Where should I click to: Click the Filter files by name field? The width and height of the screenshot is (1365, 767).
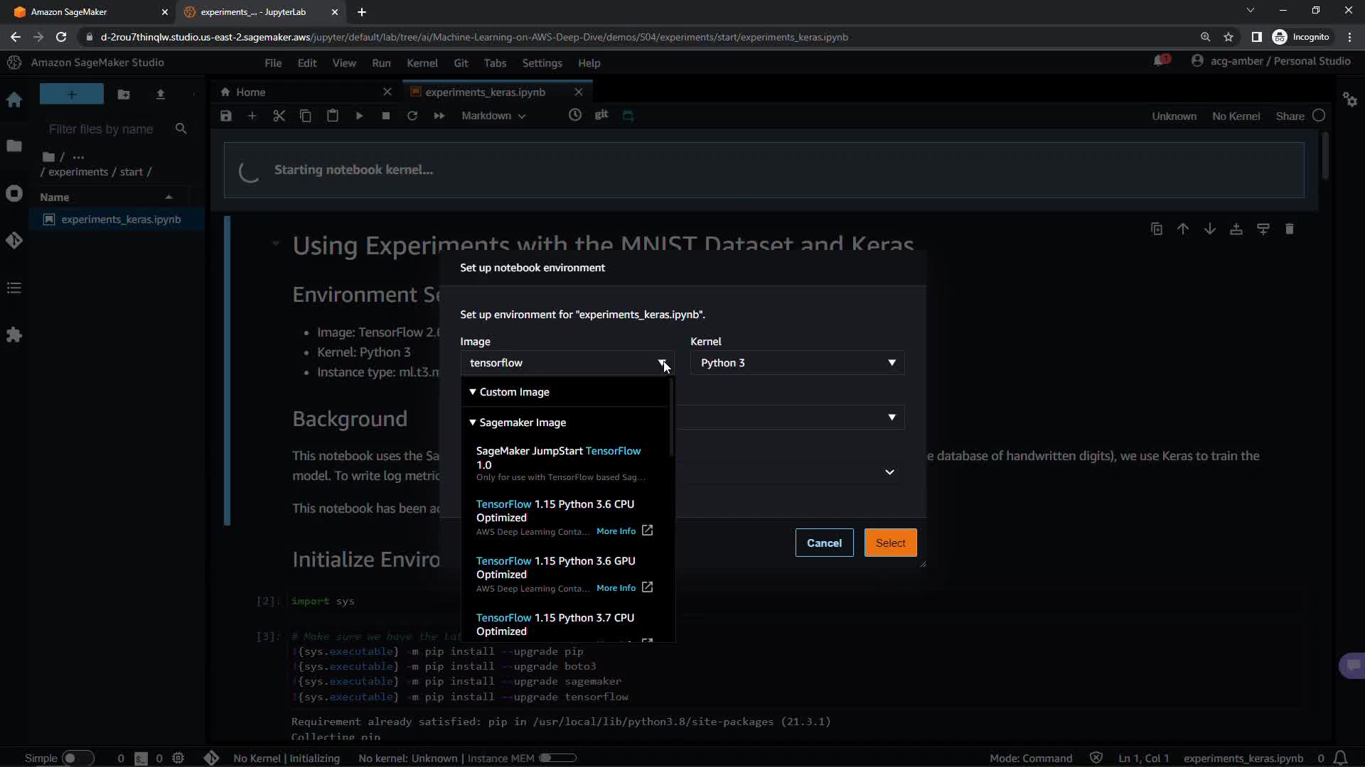coord(101,129)
